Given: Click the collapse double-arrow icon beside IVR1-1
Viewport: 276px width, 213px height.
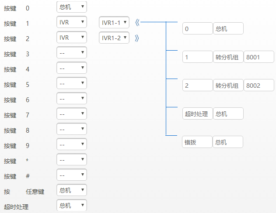Looking at the screenshot, I should [137, 22].
